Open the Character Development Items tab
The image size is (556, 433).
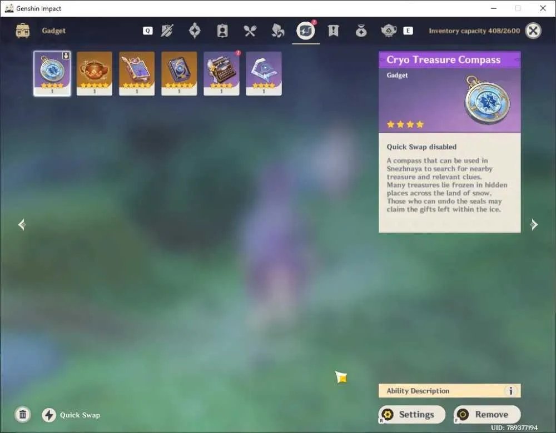[222, 31]
